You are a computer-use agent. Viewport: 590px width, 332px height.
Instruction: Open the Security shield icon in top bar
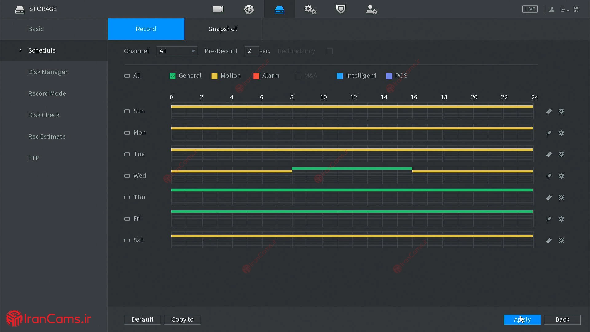pyautogui.click(x=341, y=9)
